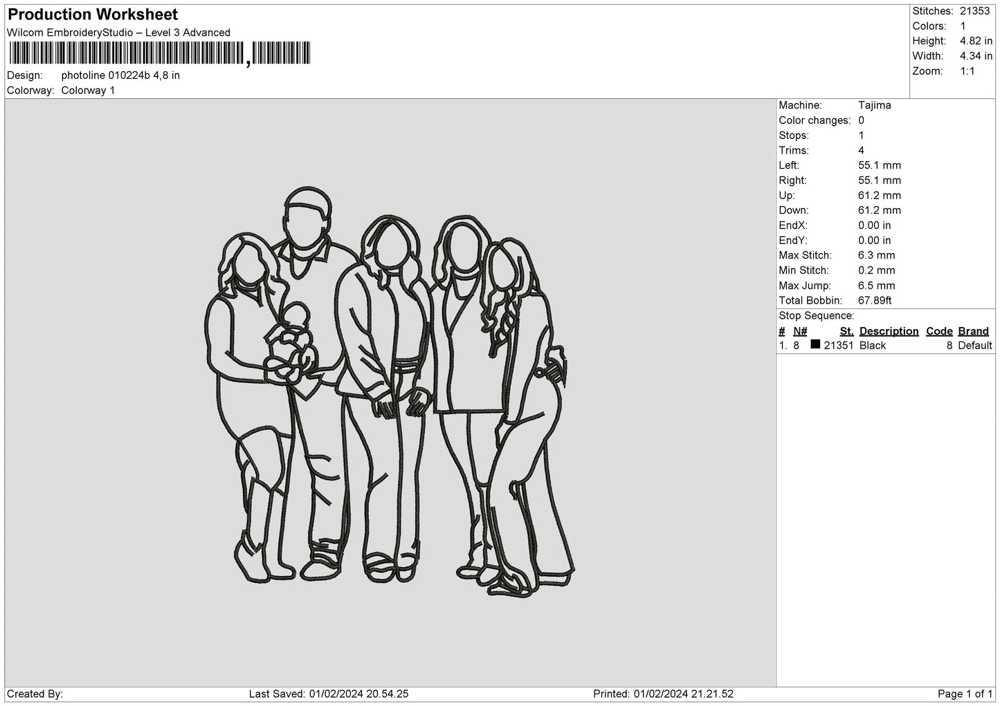Click the Colors value 1
Image resolution: width=1000 pixels, height=706 pixels.
[x=963, y=26]
